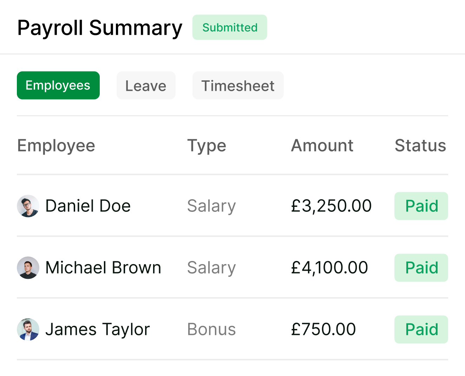Switch to the Employees tab
The image size is (465, 376).
coord(58,85)
